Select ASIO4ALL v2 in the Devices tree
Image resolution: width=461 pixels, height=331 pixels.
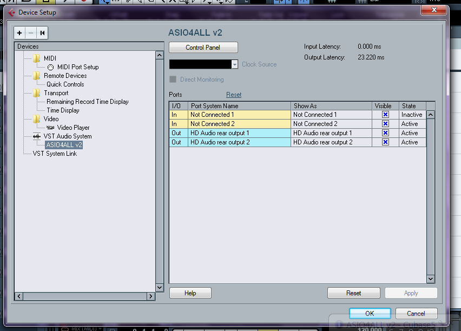[64, 145]
